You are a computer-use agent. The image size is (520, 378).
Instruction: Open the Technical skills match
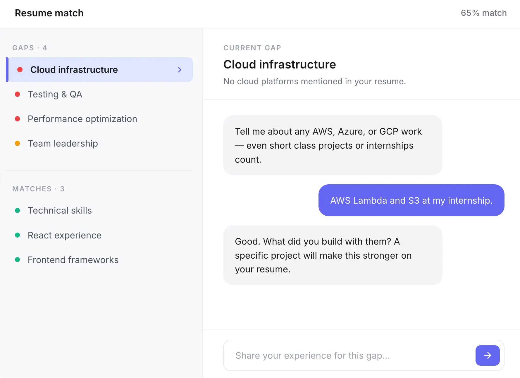click(99, 210)
